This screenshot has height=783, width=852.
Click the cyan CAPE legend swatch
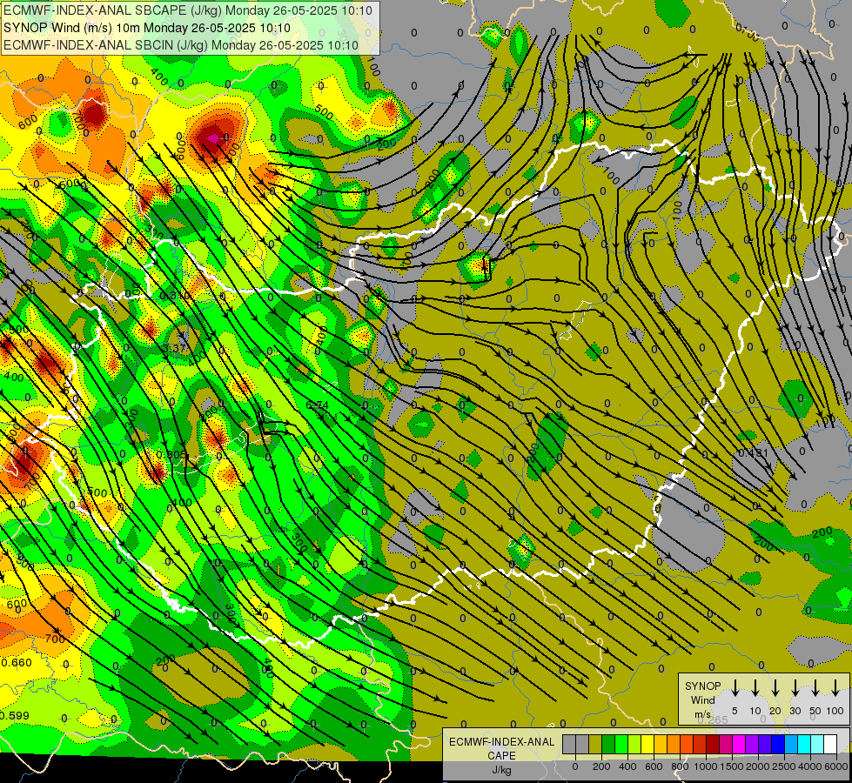click(x=805, y=744)
